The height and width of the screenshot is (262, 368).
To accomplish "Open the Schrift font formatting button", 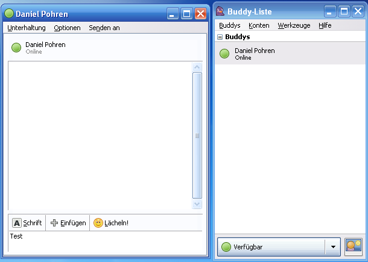I will click(x=27, y=223).
